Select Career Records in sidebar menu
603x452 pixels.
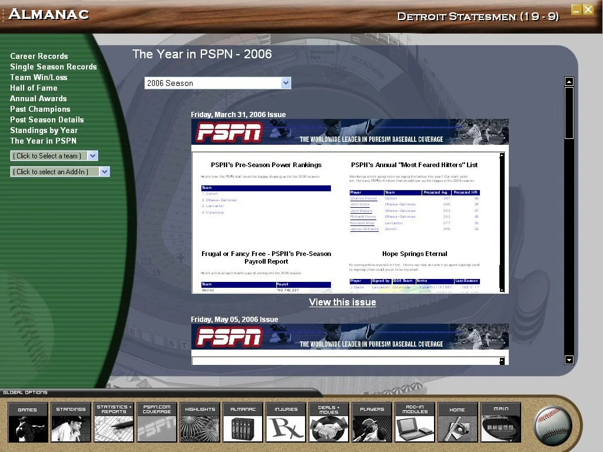pos(39,56)
